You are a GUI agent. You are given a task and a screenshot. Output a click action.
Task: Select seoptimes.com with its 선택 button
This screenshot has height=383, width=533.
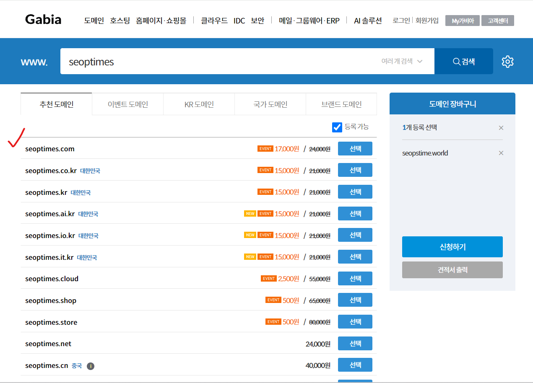(x=355, y=148)
